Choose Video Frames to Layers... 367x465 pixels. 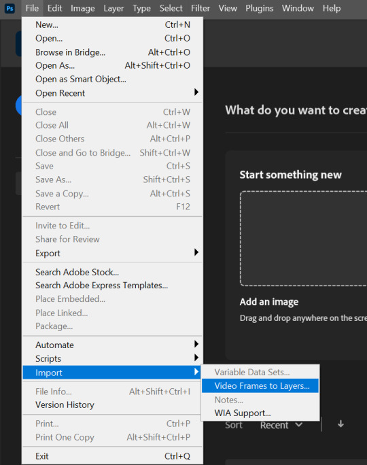260,385
